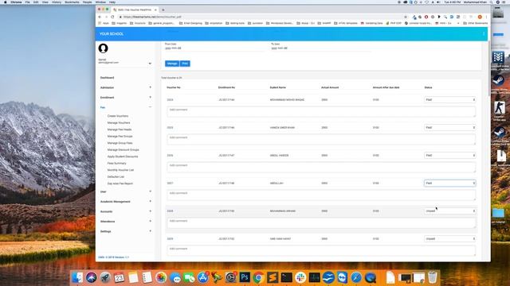This screenshot has height=286, width=510.
Task: Open status dropdown for HAMZA UMER KHAN
Action: point(449,127)
